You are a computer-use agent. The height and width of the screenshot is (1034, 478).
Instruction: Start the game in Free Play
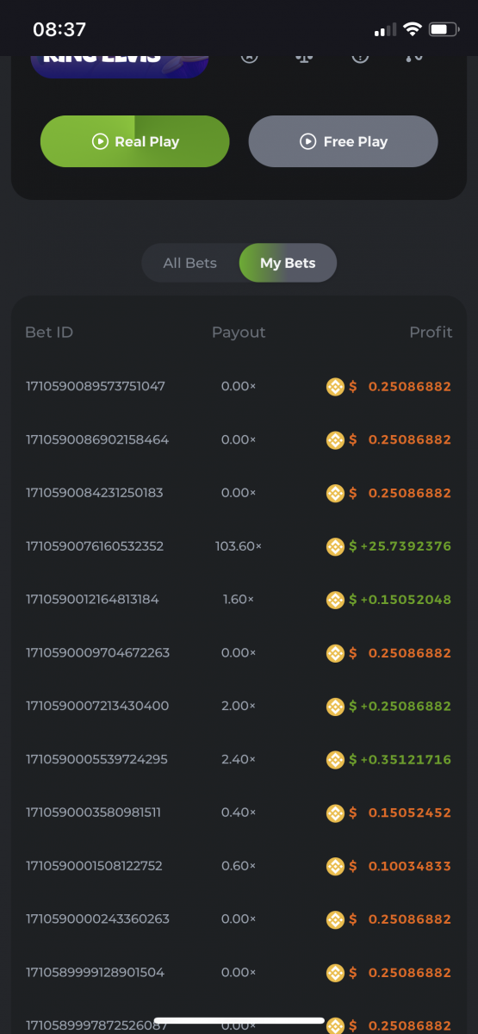pyautogui.click(x=344, y=141)
